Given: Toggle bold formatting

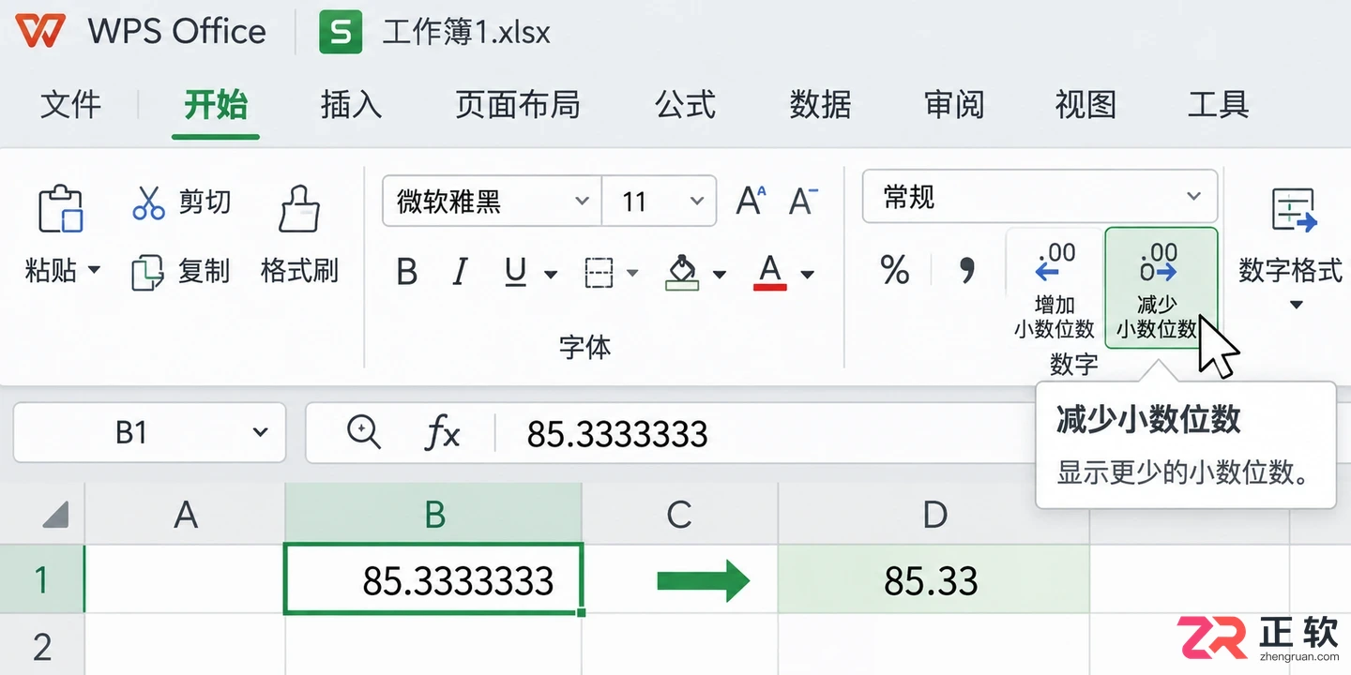Looking at the screenshot, I should [x=406, y=273].
